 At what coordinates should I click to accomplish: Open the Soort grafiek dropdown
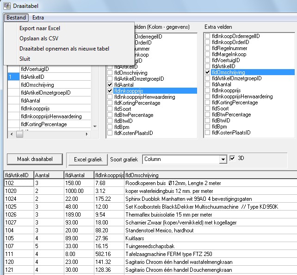pyautogui.click(x=223, y=159)
